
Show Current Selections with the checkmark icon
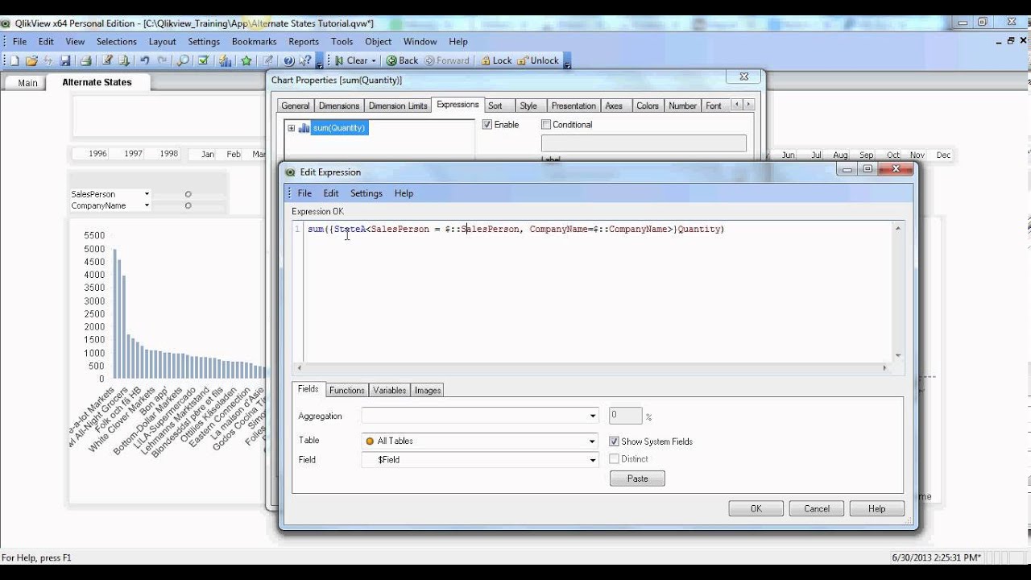pos(204,60)
